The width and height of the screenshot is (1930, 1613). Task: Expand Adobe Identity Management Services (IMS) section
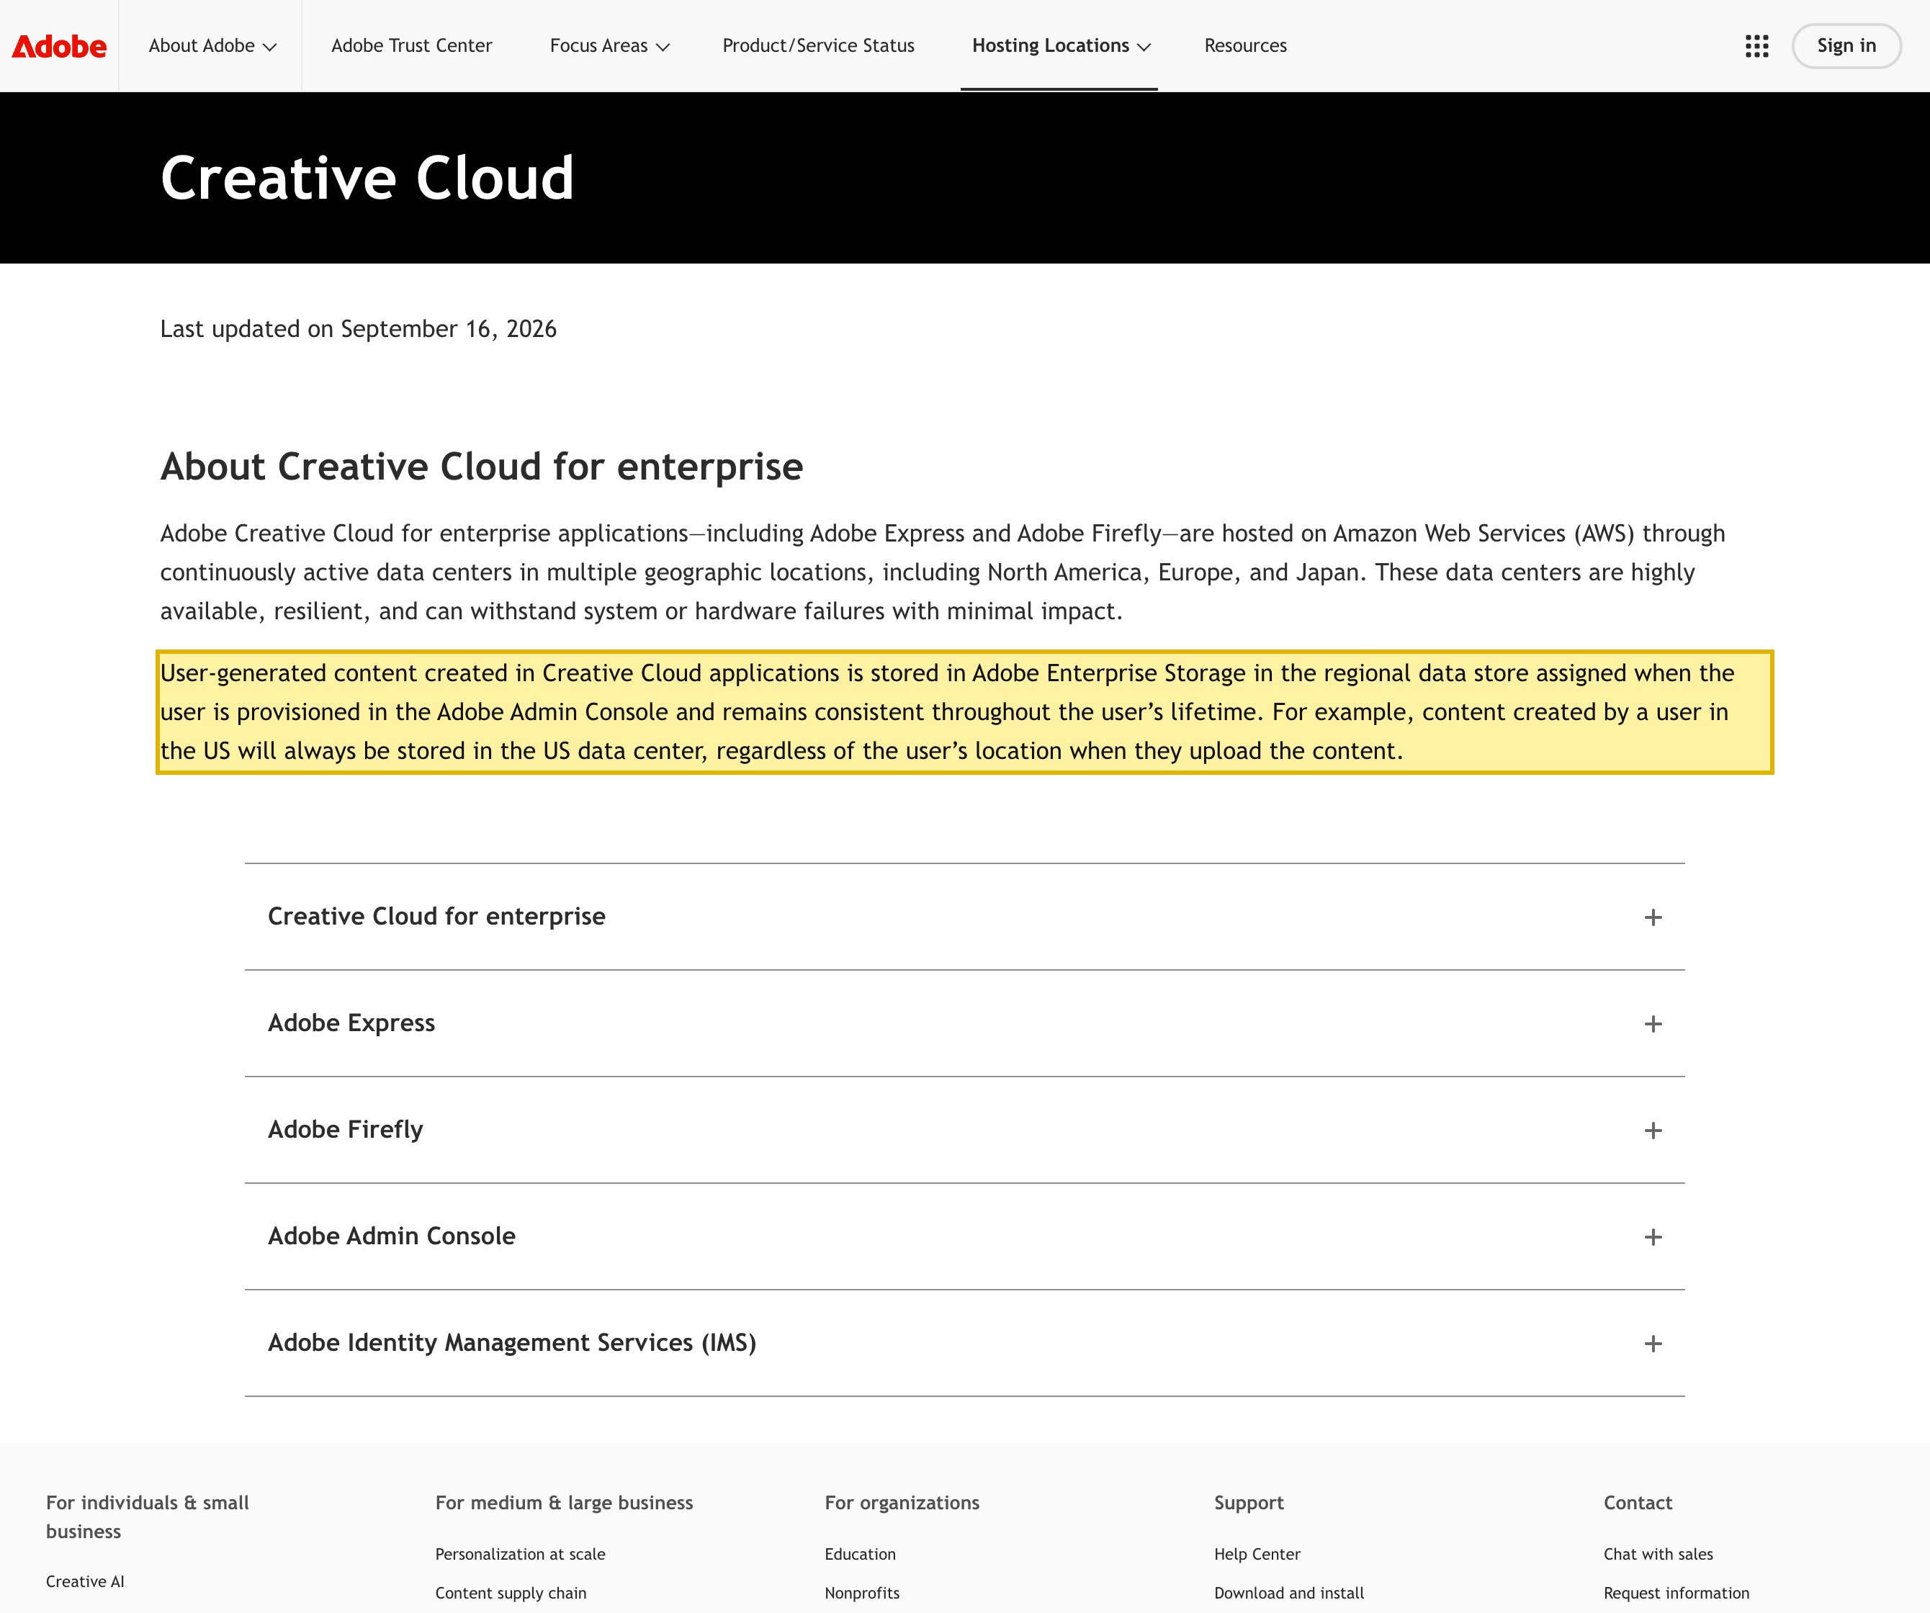[x=964, y=1343]
